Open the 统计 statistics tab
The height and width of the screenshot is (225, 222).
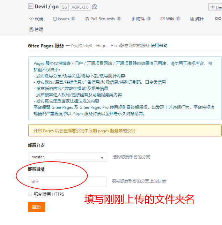(x=197, y=18)
